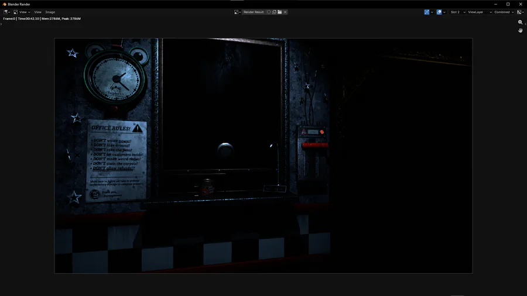Image resolution: width=527 pixels, height=296 pixels.
Task: Expand the overlays options arrow
Action: pos(444,12)
